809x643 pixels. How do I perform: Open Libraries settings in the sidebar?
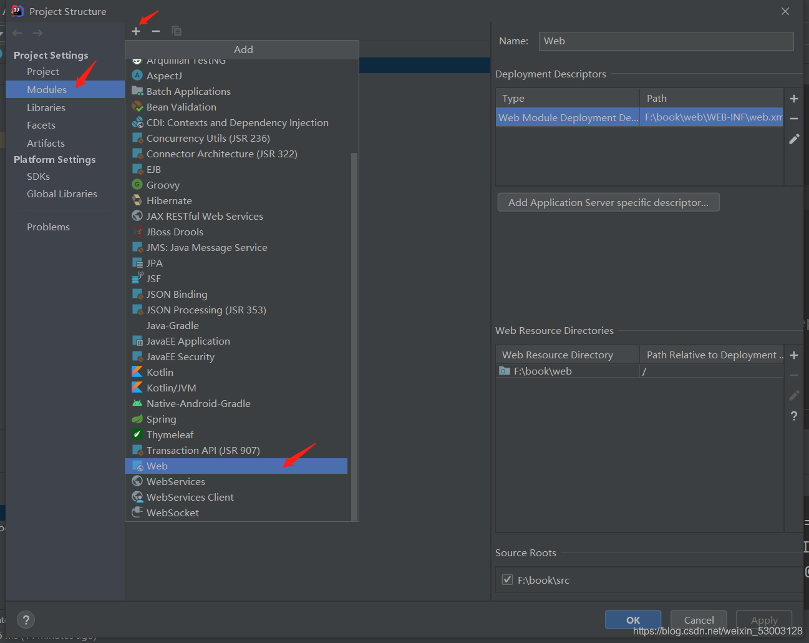pyautogui.click(x=46, y=107)
